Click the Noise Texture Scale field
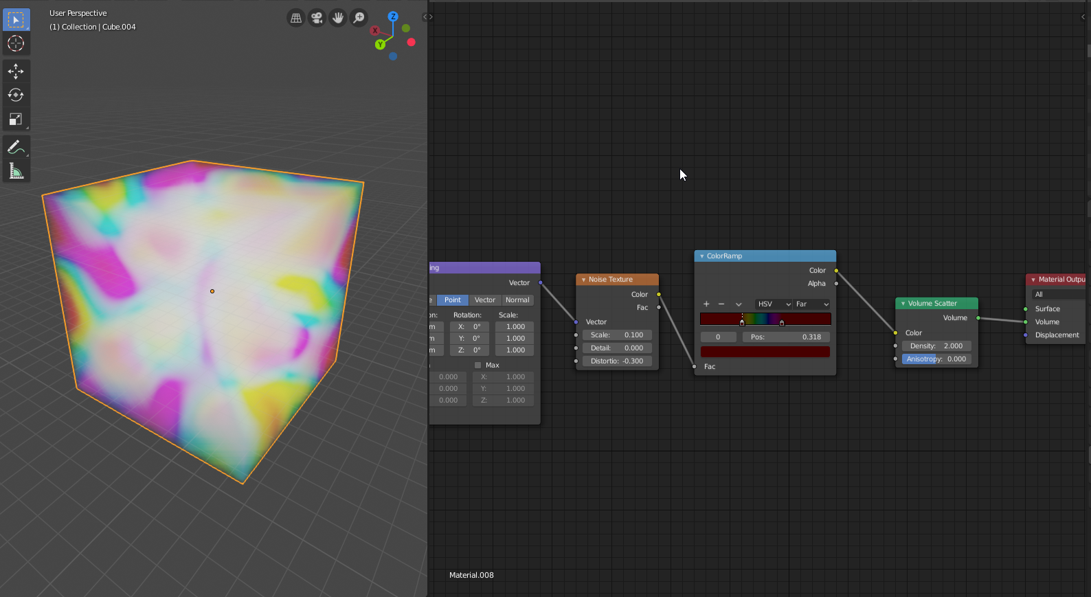Image resolution: width=1091 pixels, height=597 pixels. 617,335
